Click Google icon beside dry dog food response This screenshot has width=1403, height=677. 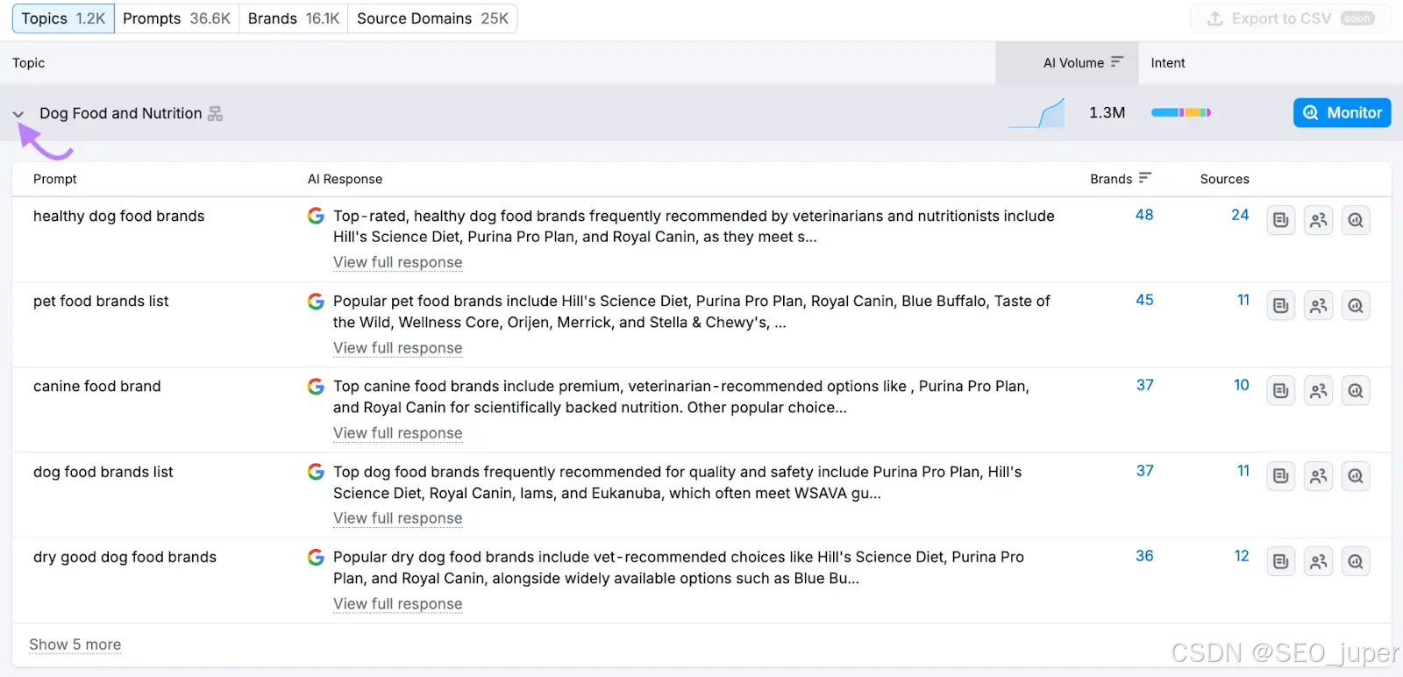pyautogui.click(x=316, y=557)
